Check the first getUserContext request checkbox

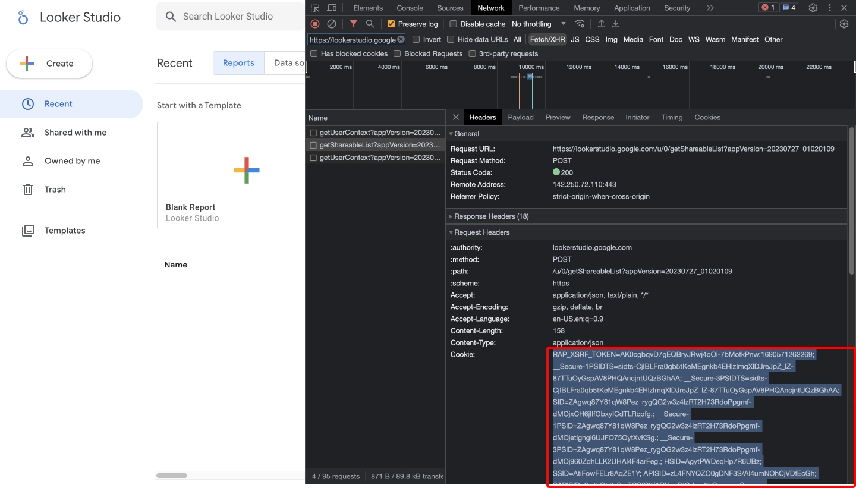(313, 133)
